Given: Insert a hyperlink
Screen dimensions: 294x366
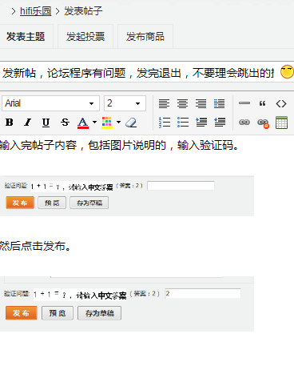Looking at the screenshot, I should pyautogui.click(x=244, y=123).
